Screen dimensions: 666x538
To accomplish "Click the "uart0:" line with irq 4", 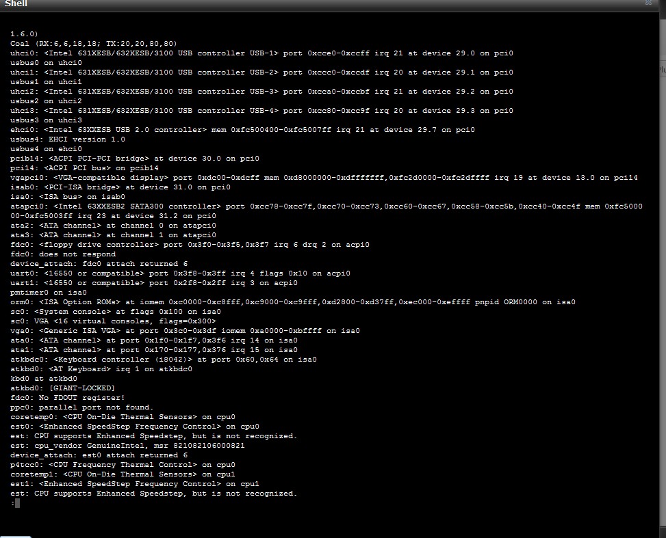I will click(x=180, y=273).
